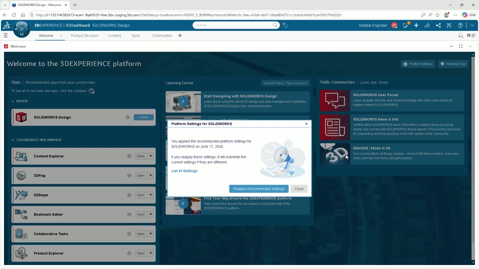Open SOLIDWORKS News & Info community
Screen dimensions: 479x269
tap(392, 127)
